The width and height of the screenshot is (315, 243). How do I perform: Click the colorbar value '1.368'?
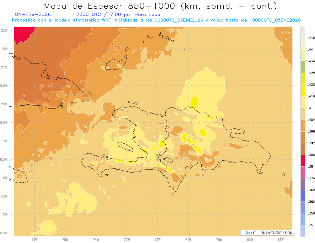311,190
